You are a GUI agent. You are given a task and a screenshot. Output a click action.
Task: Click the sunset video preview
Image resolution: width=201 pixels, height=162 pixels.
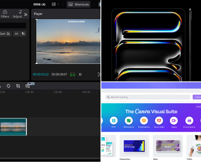68,41
